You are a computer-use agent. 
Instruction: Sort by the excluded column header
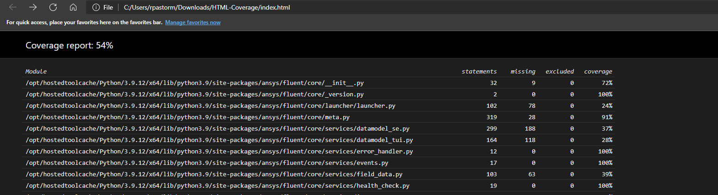tap(560, 71)
